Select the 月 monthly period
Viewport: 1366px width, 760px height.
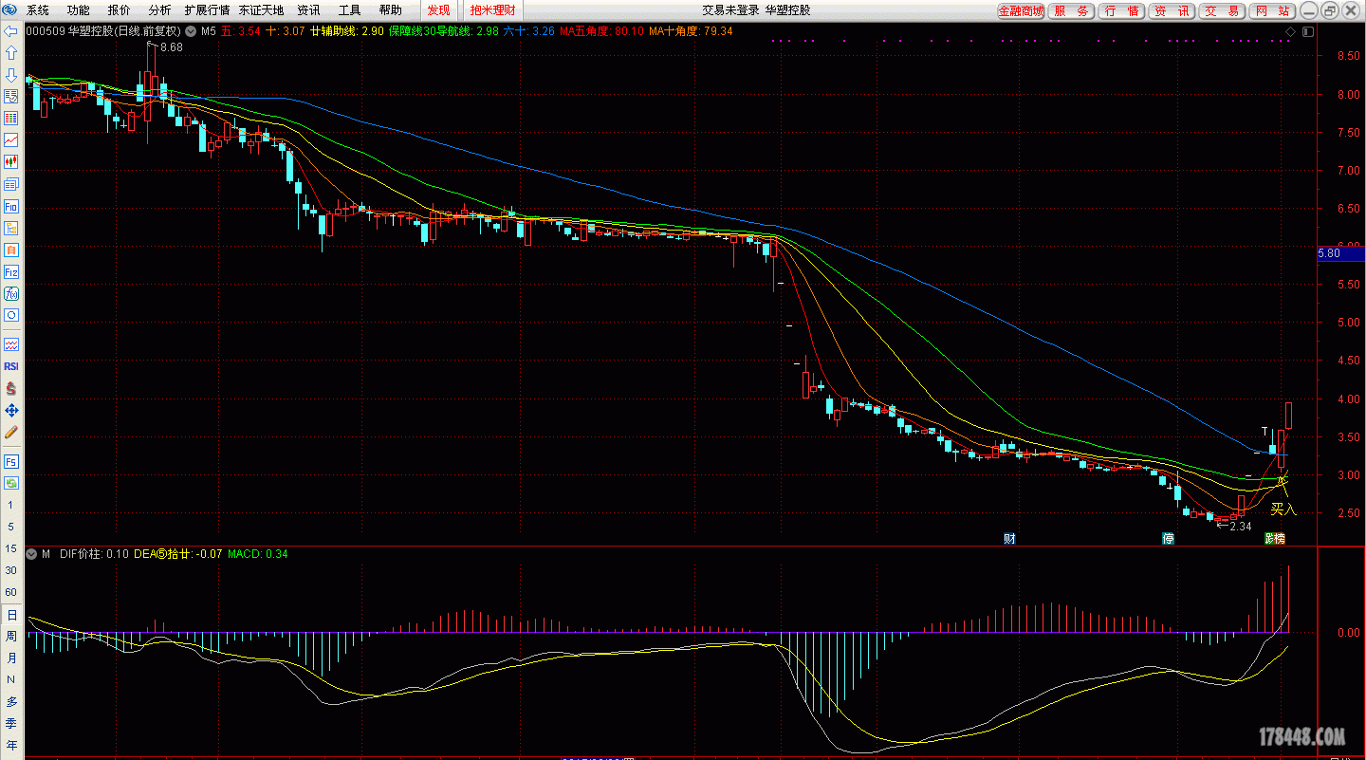coord(11,658)
